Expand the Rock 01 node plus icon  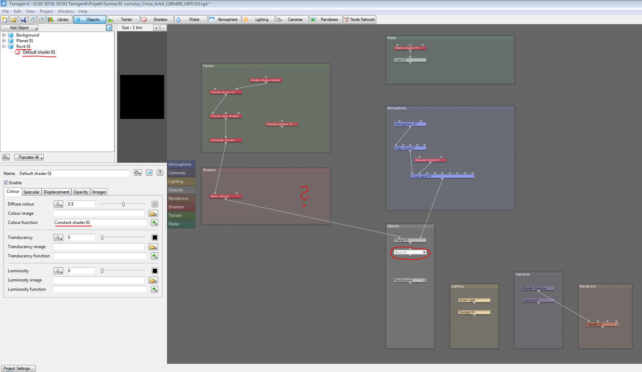(x=424, y=252)
